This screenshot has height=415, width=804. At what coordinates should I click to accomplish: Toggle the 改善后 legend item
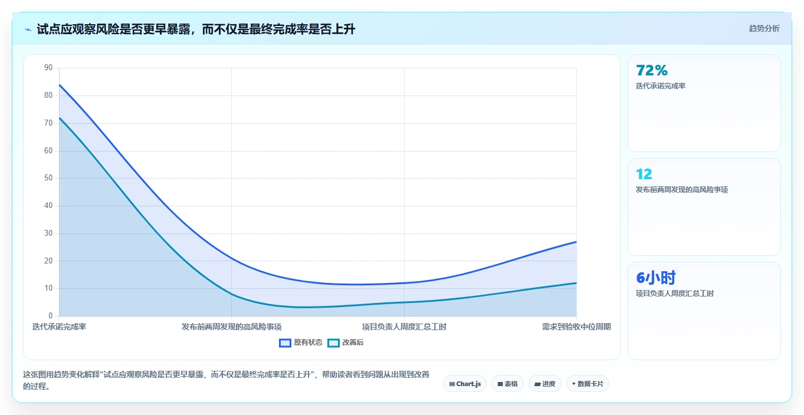(x=346, y=342)
